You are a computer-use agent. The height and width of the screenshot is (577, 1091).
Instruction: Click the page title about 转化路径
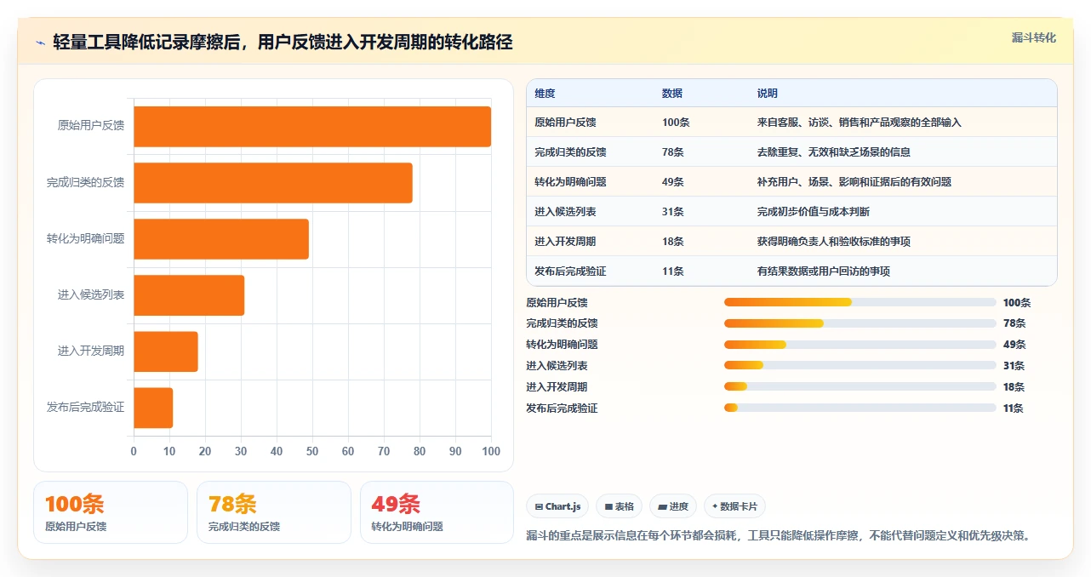tap(283, 42)
